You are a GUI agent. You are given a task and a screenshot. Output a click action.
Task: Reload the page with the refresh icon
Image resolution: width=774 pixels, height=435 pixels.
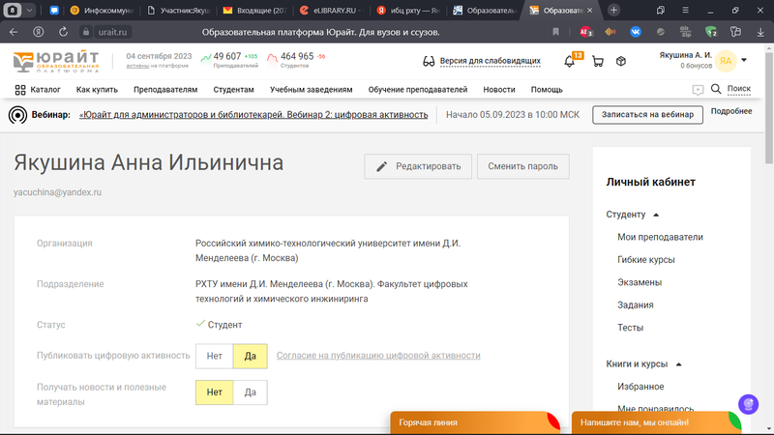[62, 31]
